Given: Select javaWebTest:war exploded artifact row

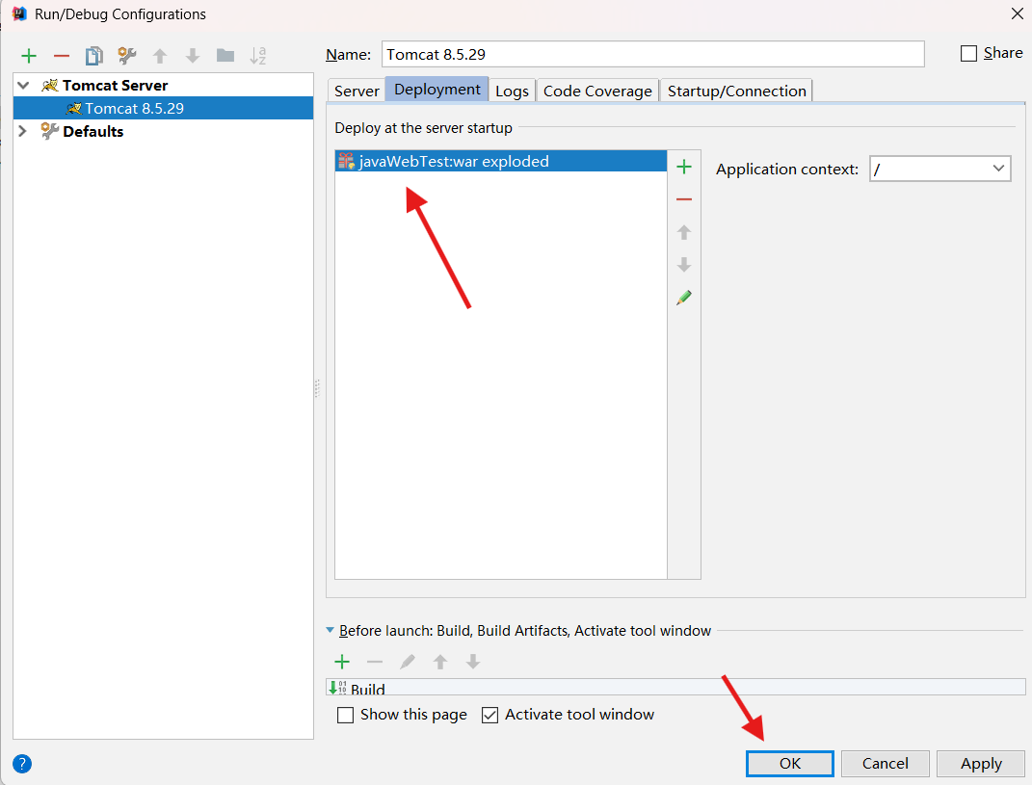Looking at the screenshot, I should (501, 161).
